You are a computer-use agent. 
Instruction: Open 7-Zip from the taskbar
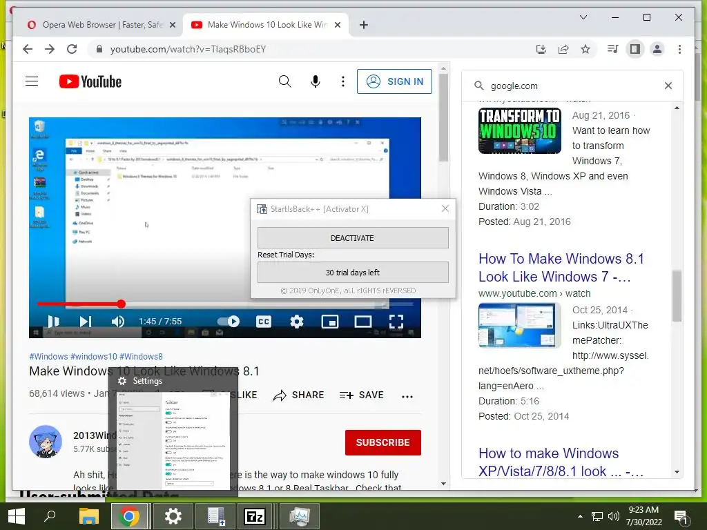click(x=254, y=516)
